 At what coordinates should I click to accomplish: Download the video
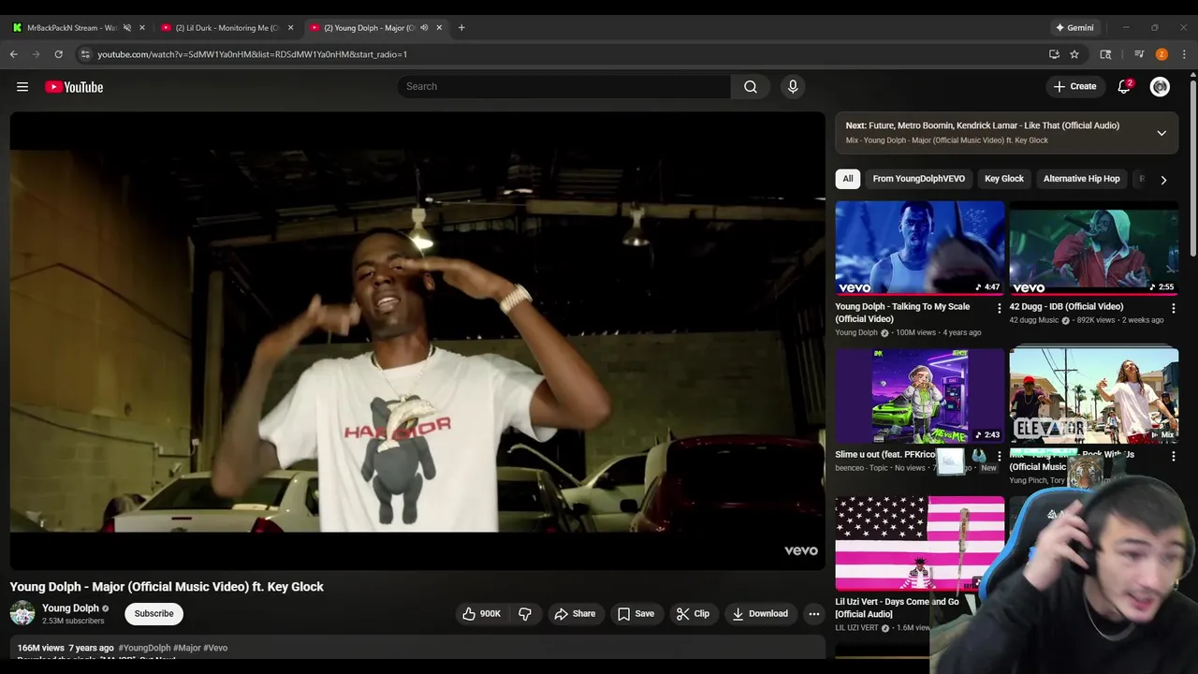[760, 613]
